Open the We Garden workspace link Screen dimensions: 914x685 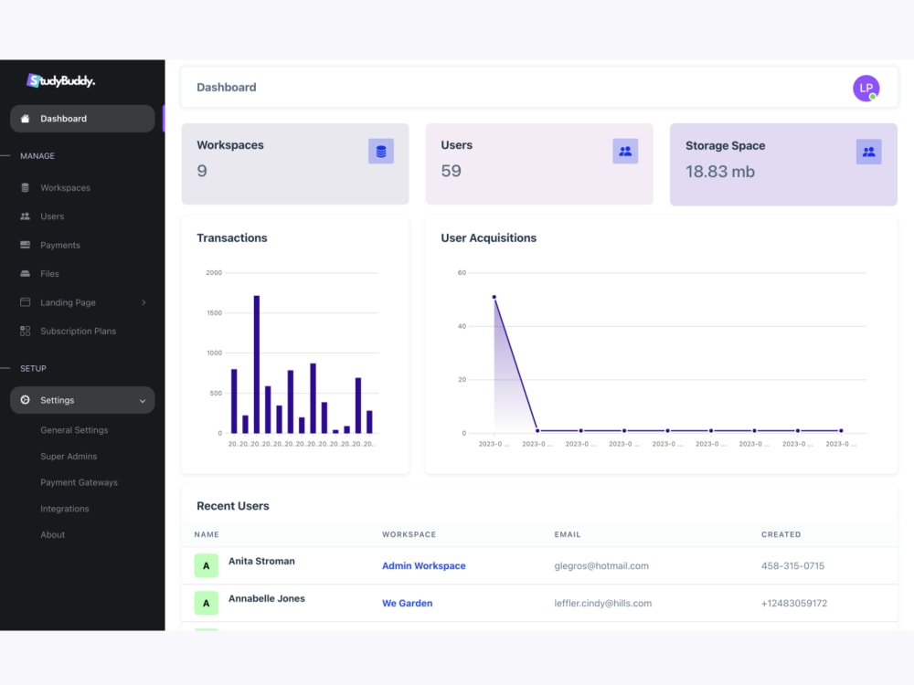click(407, 603)
